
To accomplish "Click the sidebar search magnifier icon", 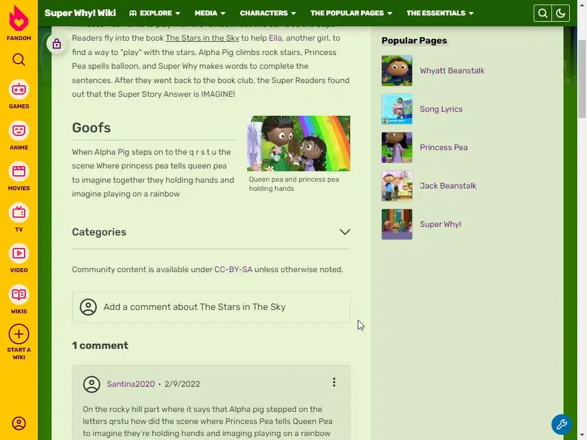I will [19, 60].
